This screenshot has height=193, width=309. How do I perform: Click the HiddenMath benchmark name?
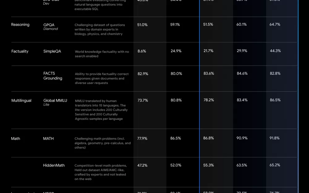(54, 166)
